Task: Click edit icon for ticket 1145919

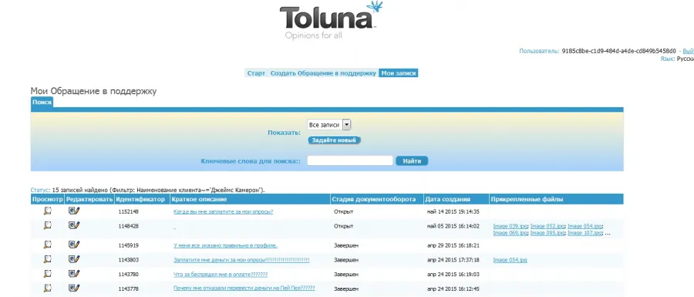Action: point(74,245)
